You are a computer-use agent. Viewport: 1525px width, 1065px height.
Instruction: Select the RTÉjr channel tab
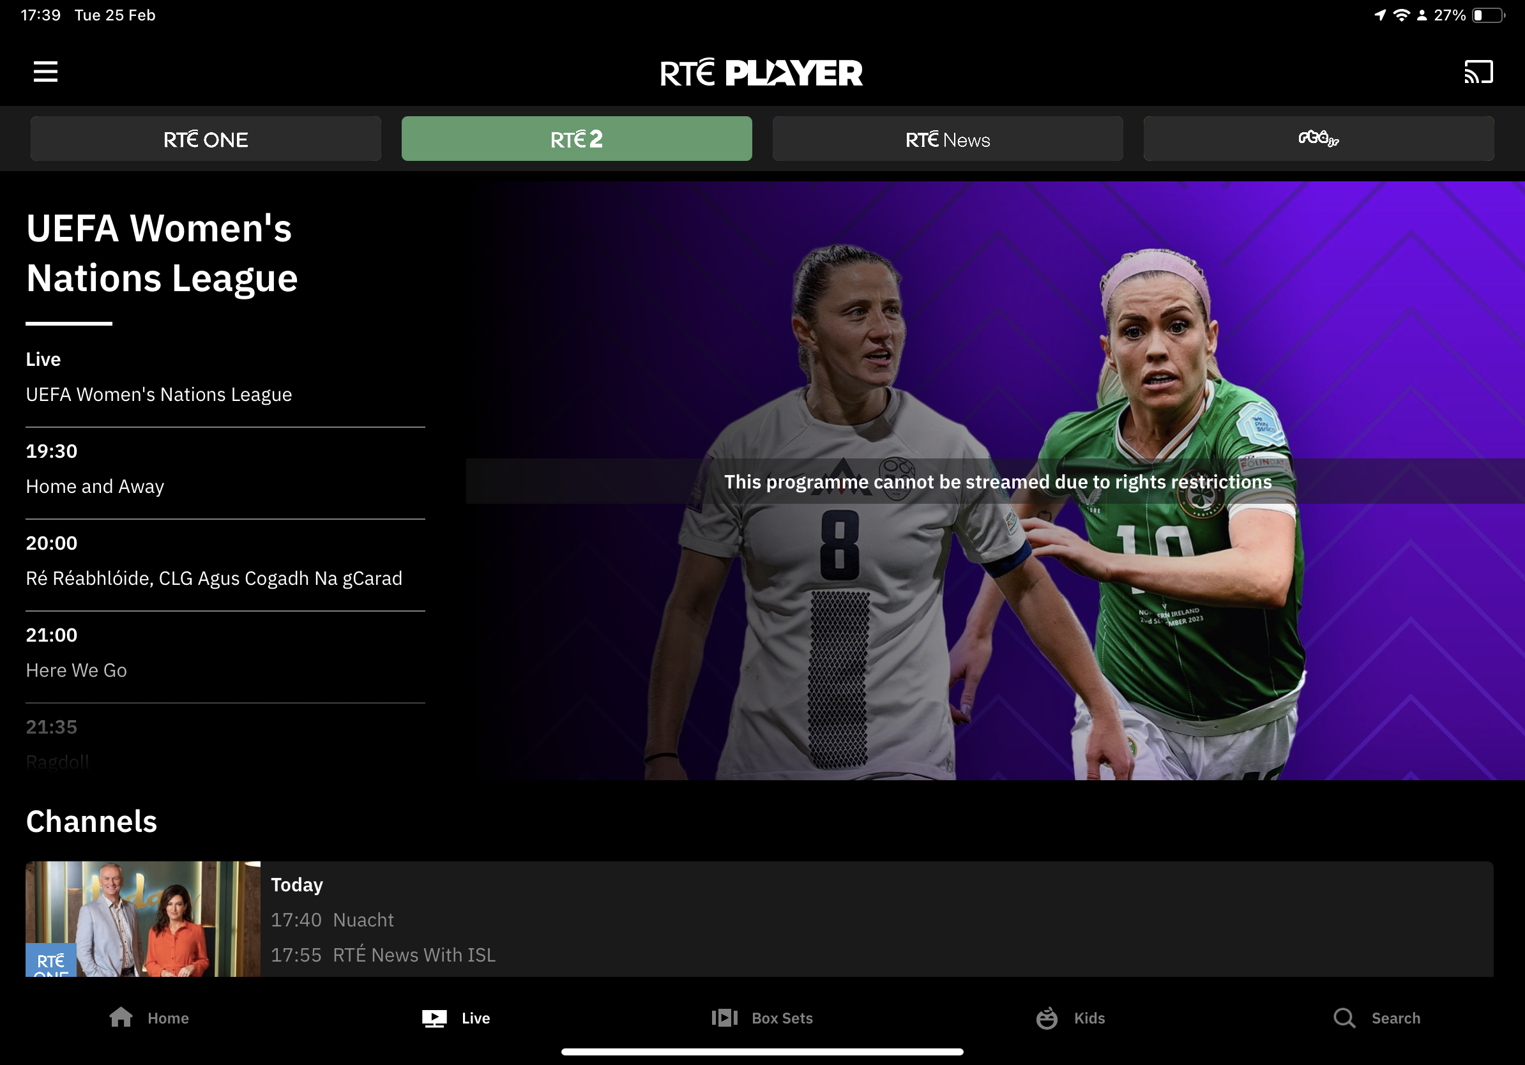pos(1319,139)
